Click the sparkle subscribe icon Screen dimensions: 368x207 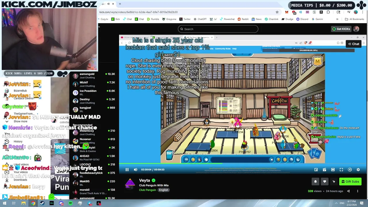pos(334,181)
